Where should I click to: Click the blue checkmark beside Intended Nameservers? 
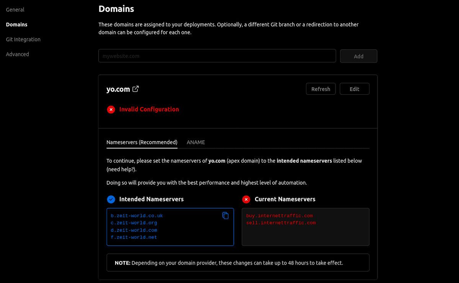[111, 199]
